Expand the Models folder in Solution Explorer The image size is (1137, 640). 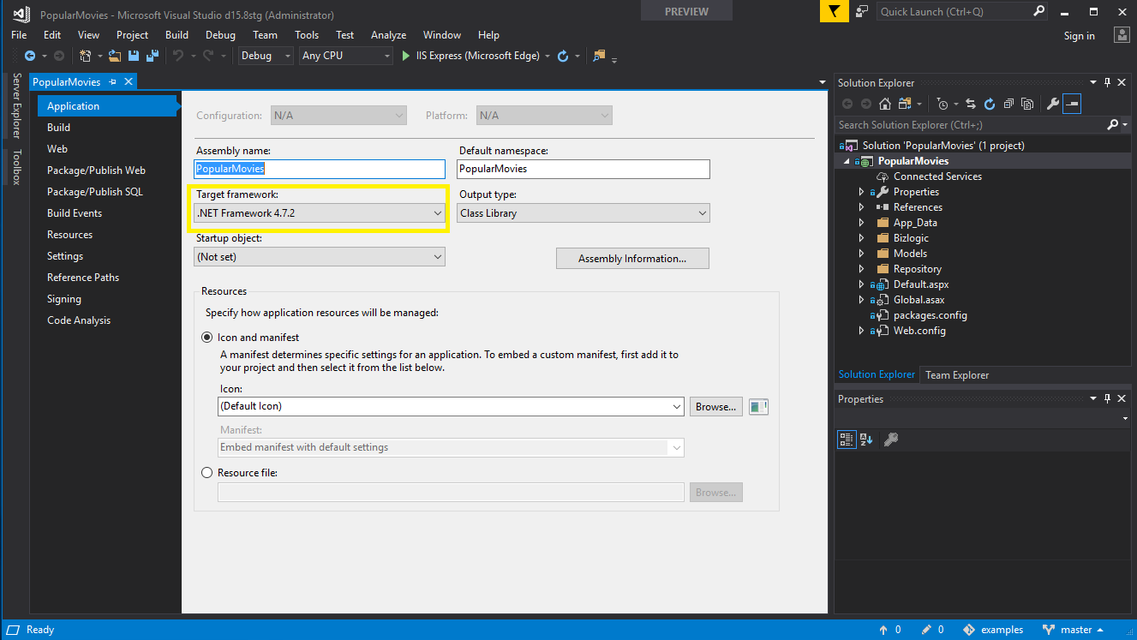[861, 254]
